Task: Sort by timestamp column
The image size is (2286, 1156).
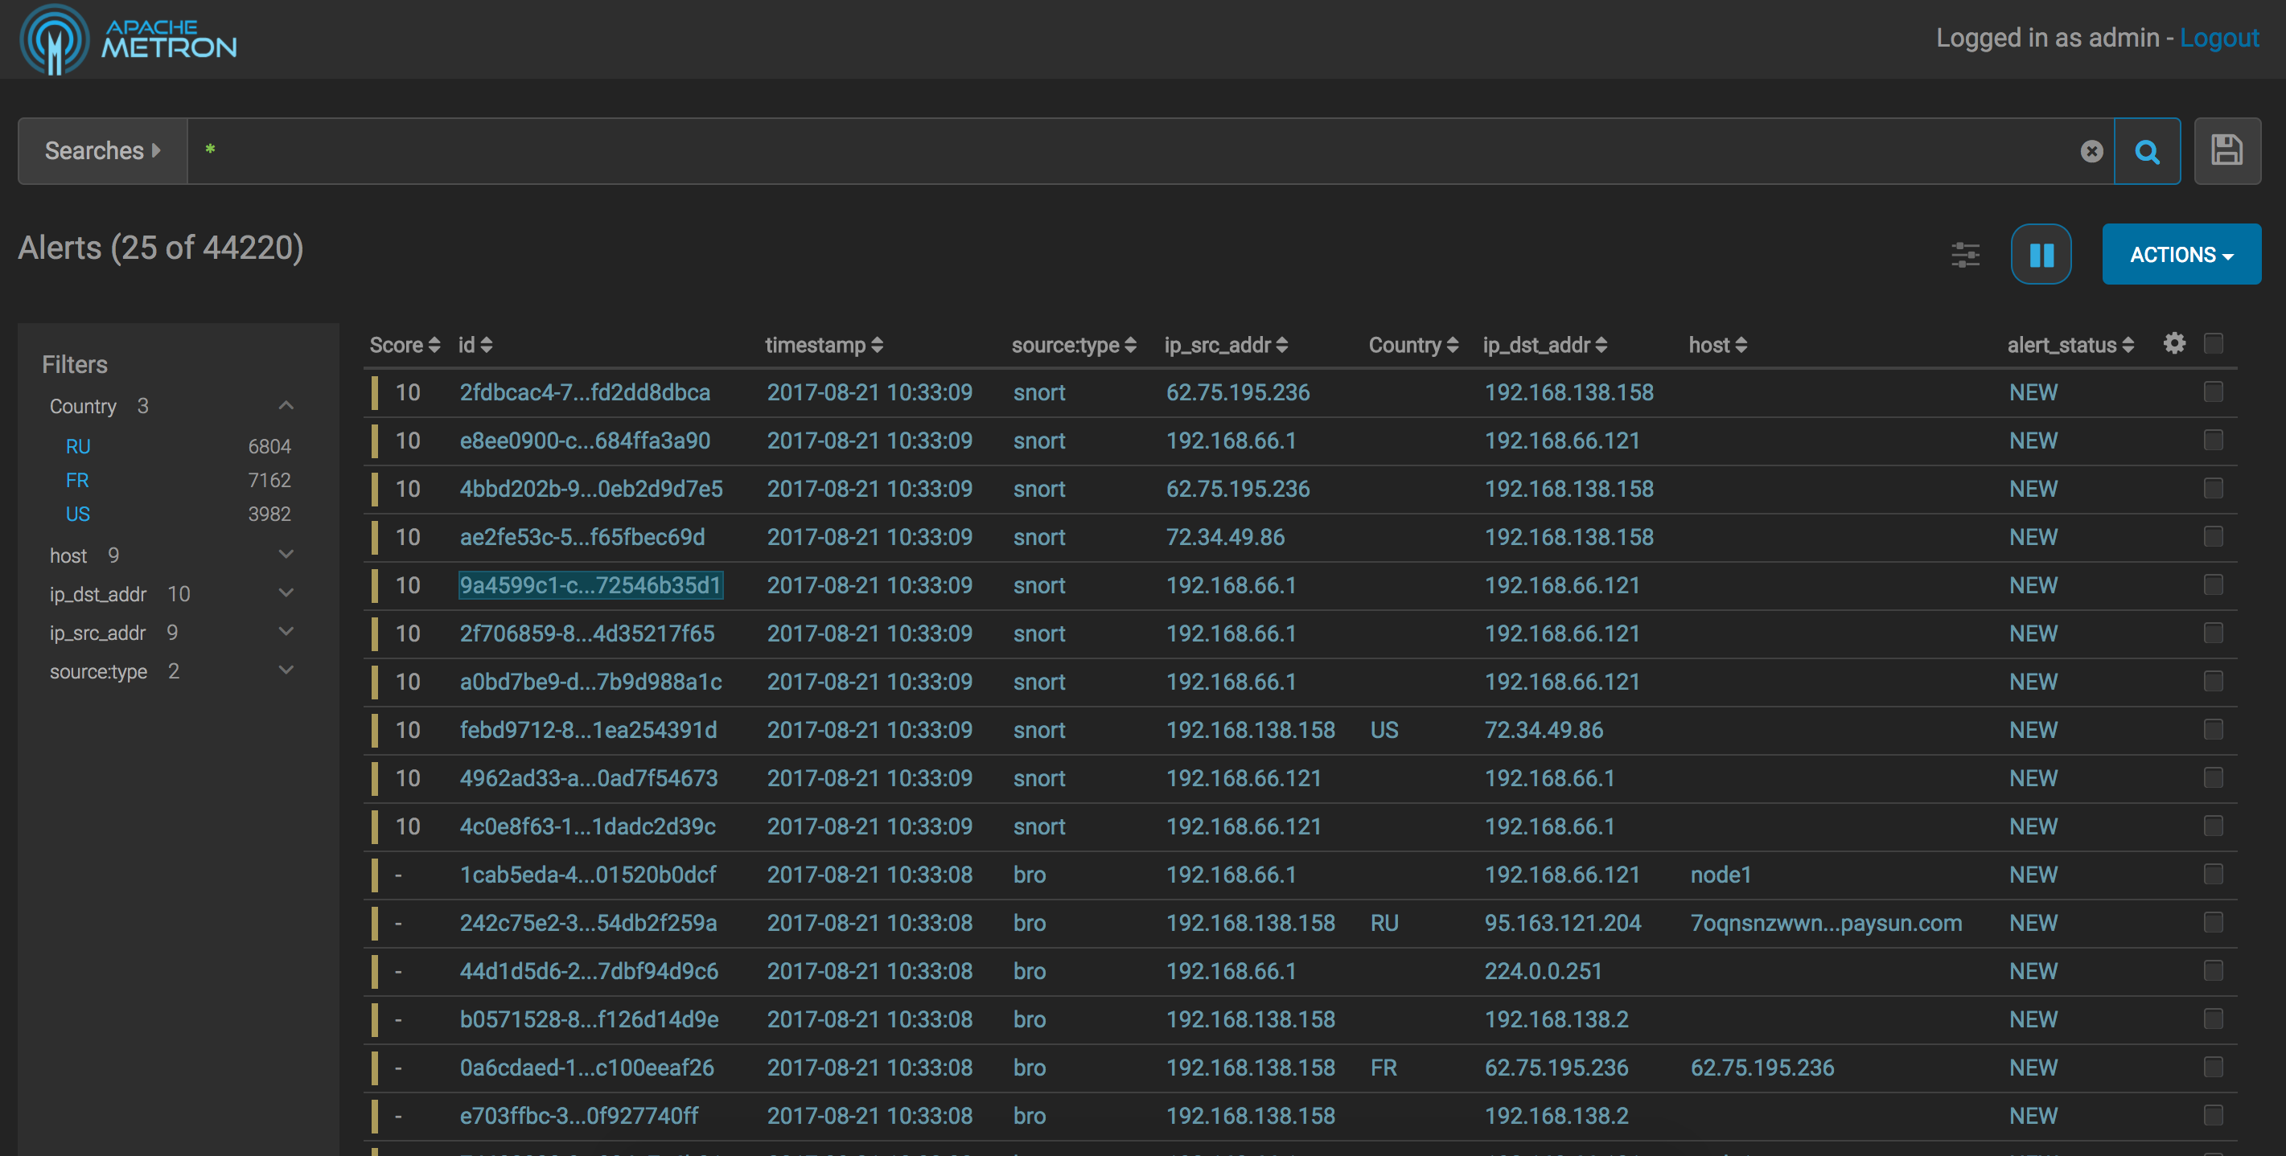Action: pos(824,345)
